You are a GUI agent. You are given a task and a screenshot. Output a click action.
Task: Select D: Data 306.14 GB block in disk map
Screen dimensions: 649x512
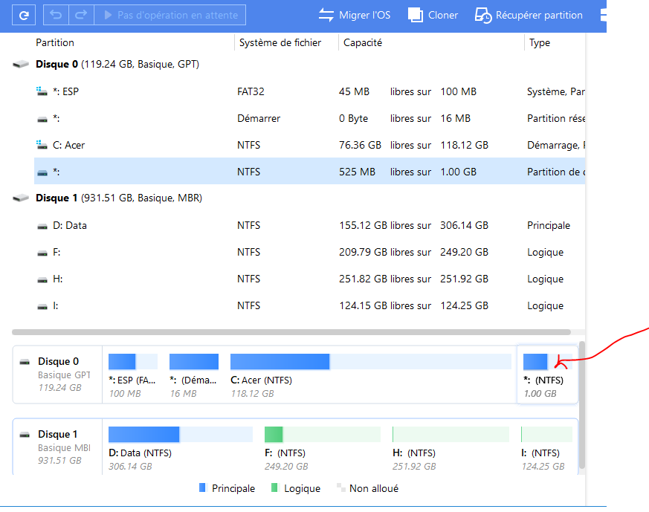pos(181,448)
